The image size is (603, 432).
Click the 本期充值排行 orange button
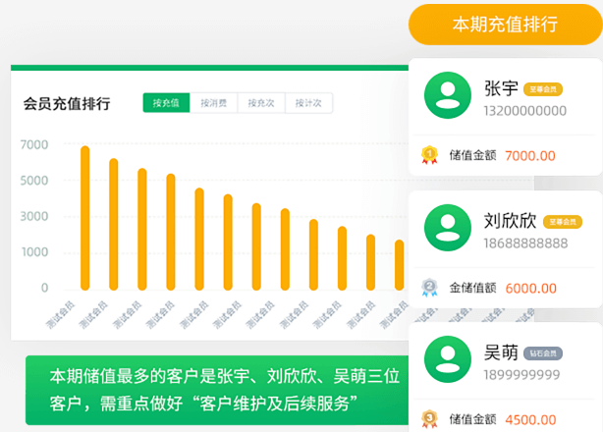click(504, 24)
